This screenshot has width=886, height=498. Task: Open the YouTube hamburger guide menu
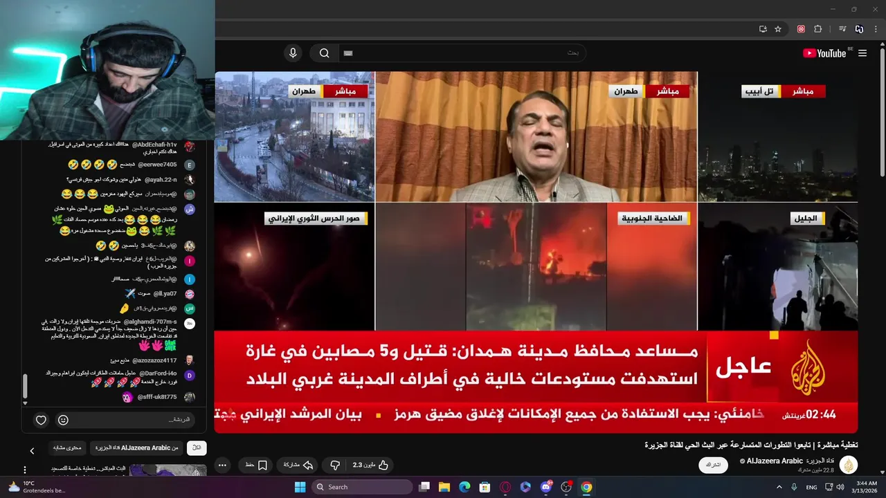click(862, 53)
